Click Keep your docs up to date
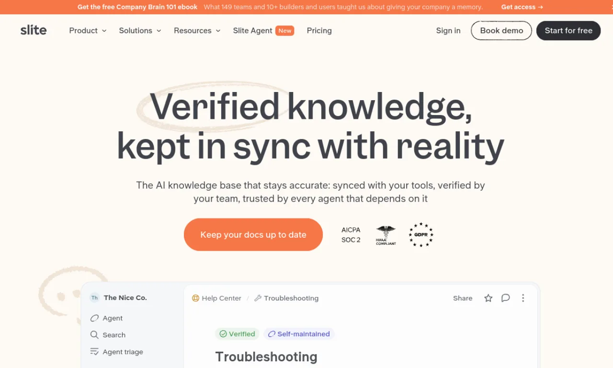This screenshot has height=368, width=613. tap(253, 235)
